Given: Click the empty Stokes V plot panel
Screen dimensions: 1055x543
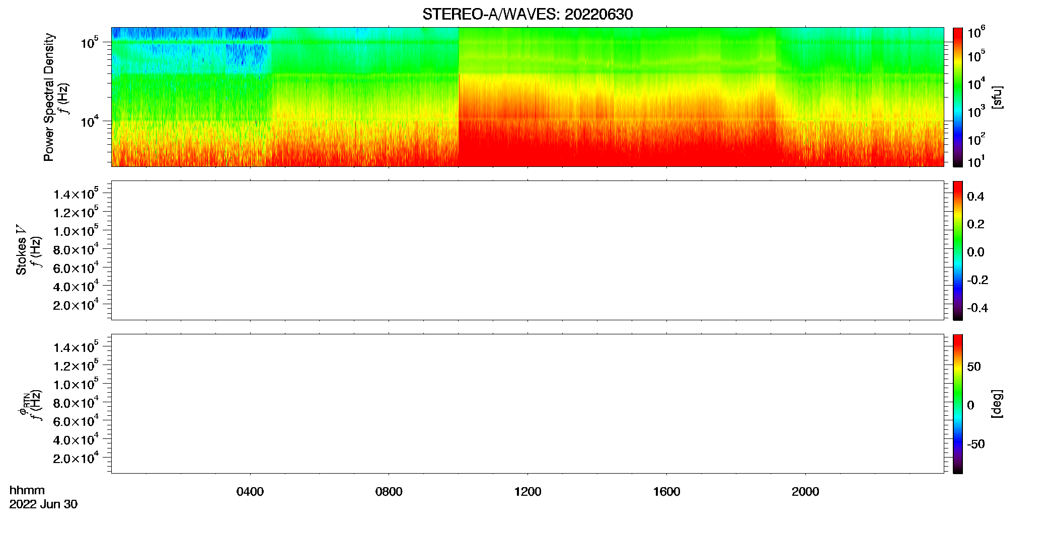Looking at the screenshot, I should 527,250.
